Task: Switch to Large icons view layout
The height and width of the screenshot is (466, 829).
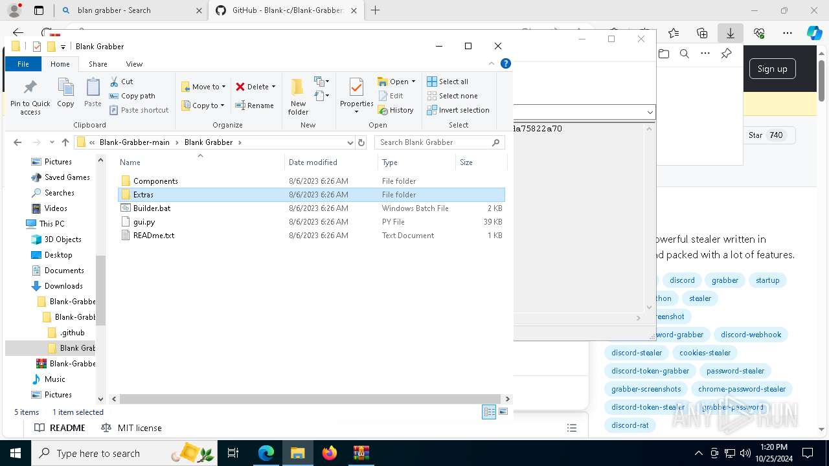Action: point(503,412)
